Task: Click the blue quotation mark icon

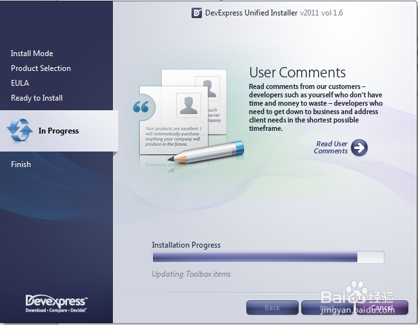Action: point(141,107)
